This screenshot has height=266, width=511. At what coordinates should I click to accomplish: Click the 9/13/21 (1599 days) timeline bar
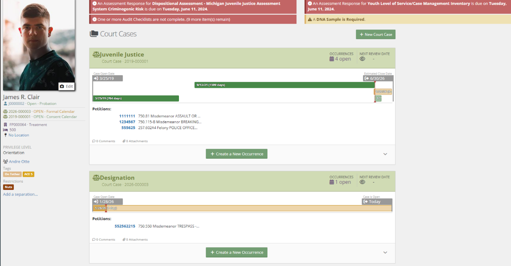[284, 85]
